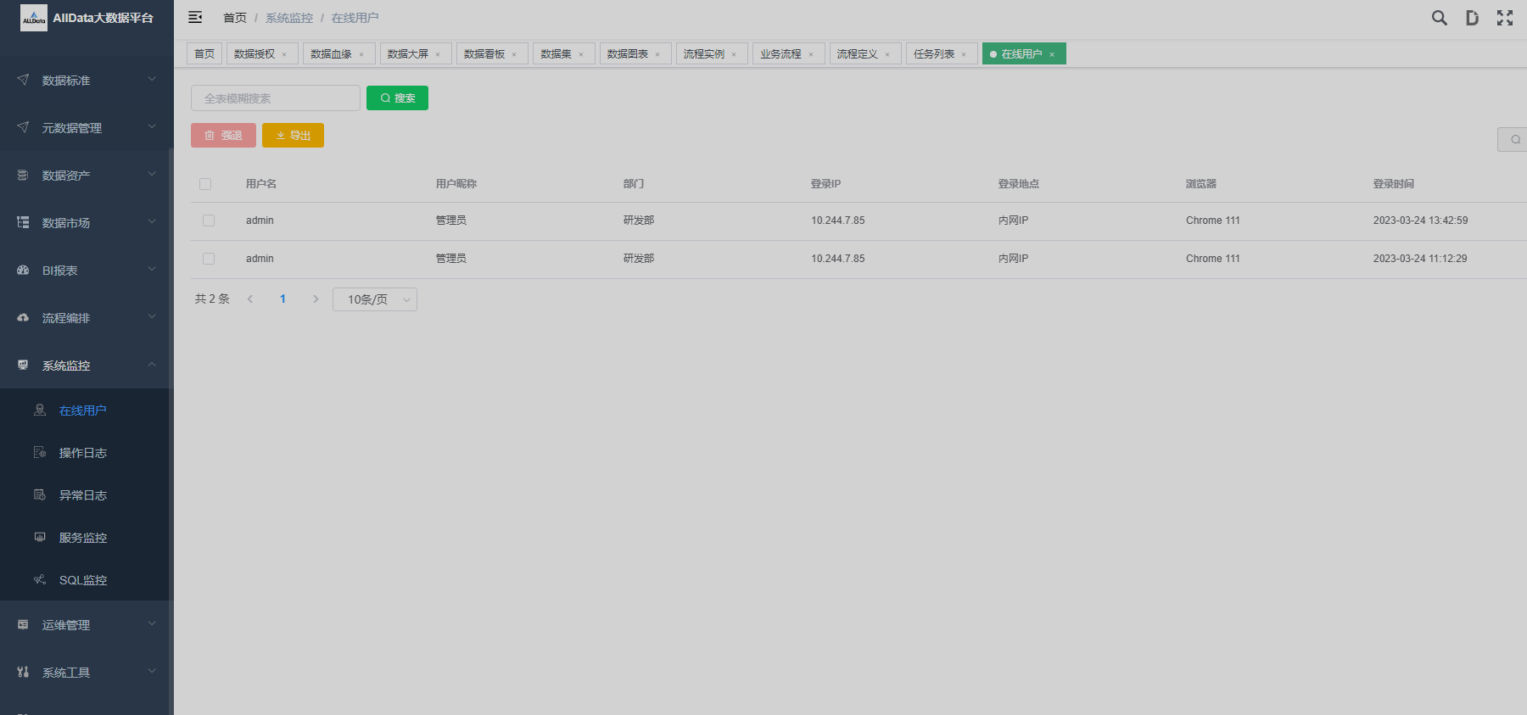Open 操作日志 in the sidebar

(82, 453)
